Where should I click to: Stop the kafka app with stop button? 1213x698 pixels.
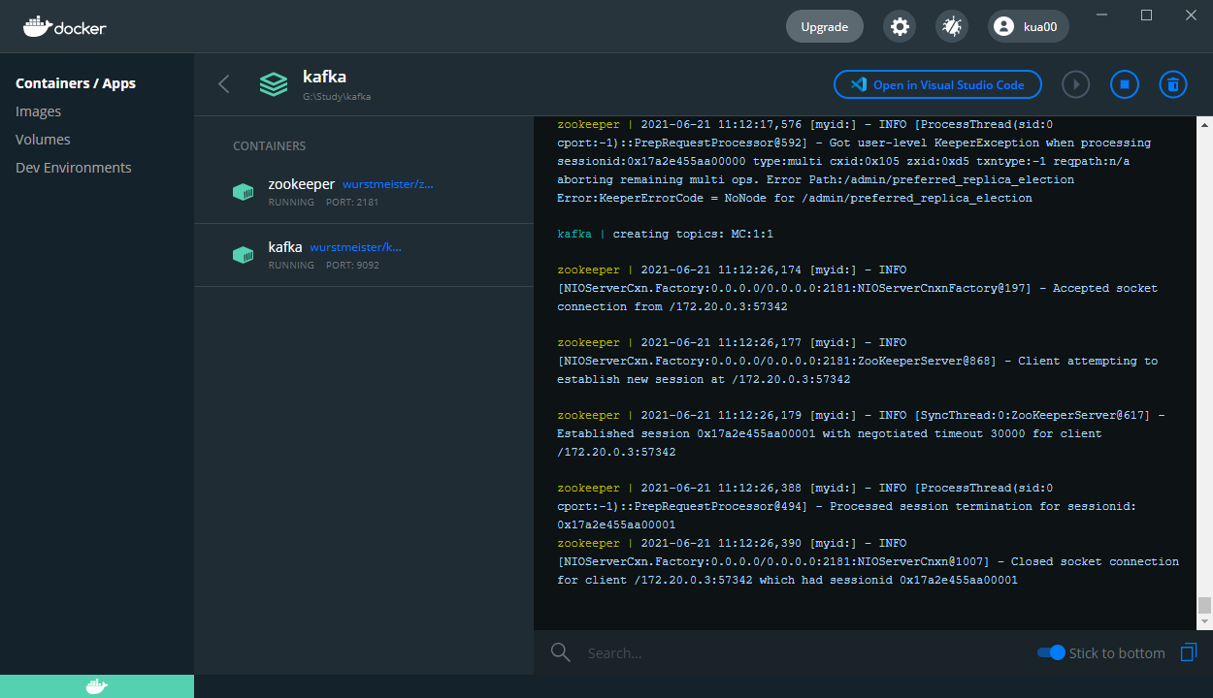click(x=1125, y=84)
